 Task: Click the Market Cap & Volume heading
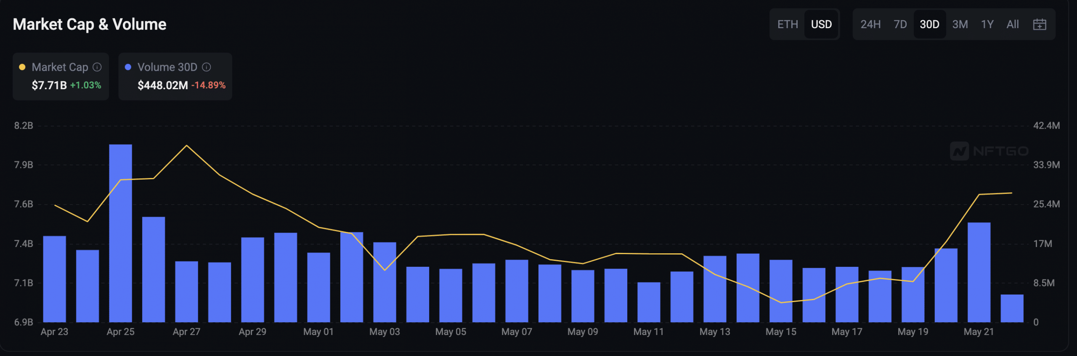click(90, 24)
